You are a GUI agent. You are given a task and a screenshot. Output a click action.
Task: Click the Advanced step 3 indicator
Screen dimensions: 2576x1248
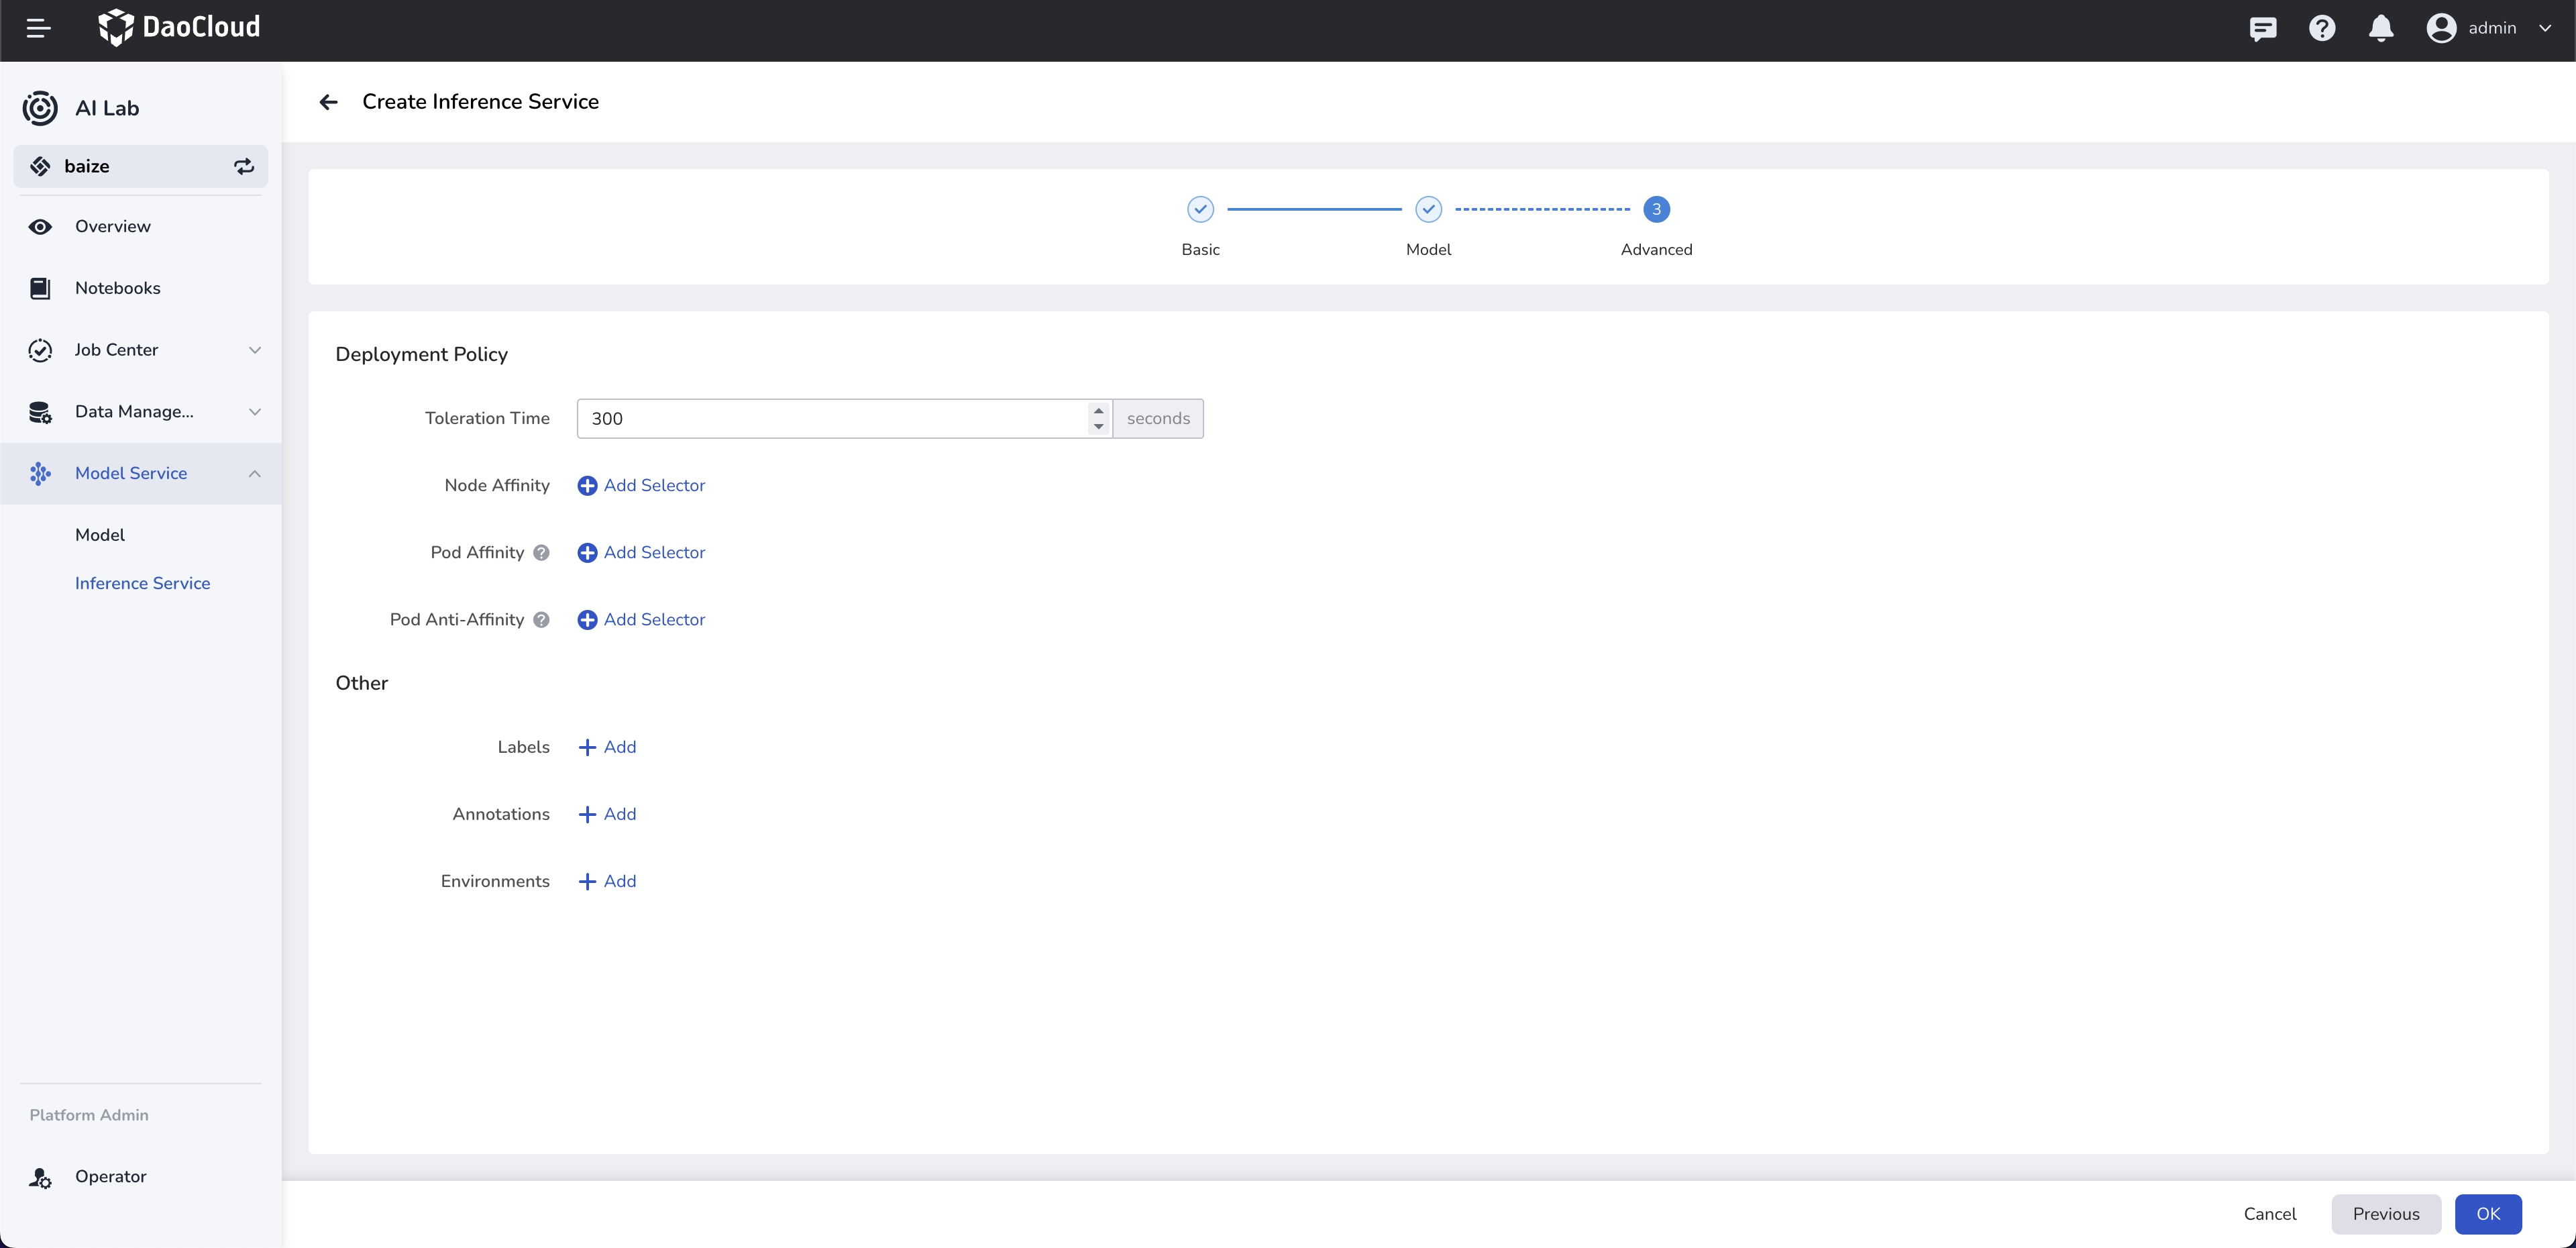[1658, 209]
